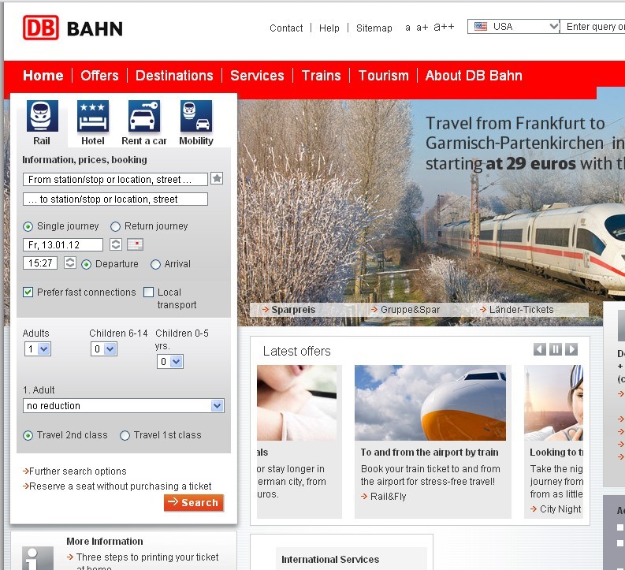
Task: Click the time field 15:27
Action: [40, 263]
